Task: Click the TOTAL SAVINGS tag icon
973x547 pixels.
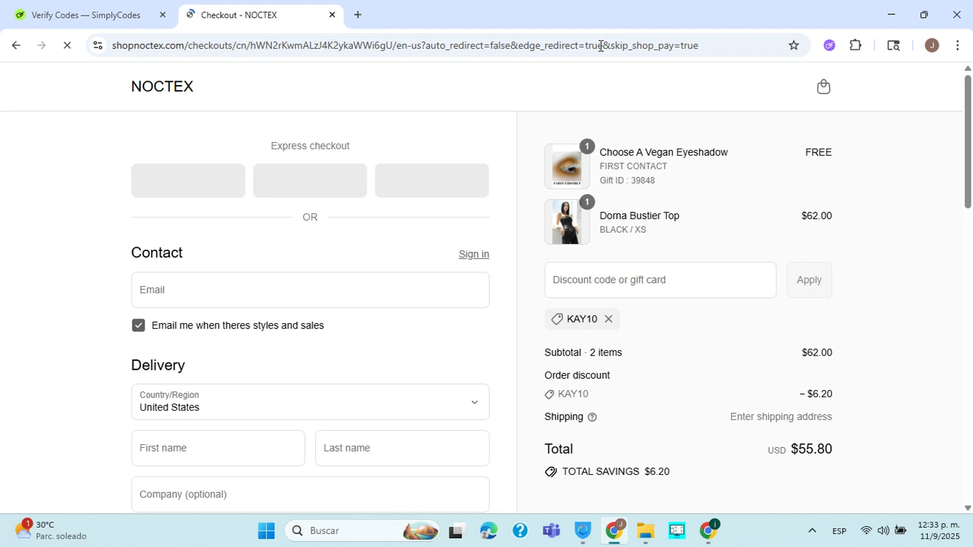Action: pyautogui.click(x=551, y=472)
